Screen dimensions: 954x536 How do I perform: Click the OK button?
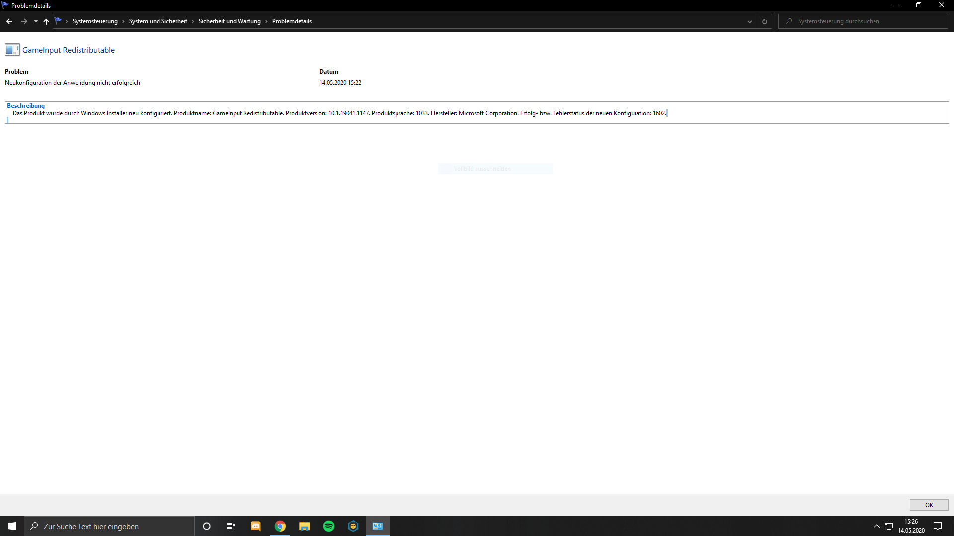(x=929, y=505)
